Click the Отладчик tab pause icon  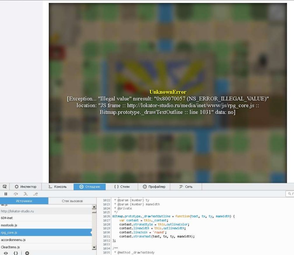point(81,187)
